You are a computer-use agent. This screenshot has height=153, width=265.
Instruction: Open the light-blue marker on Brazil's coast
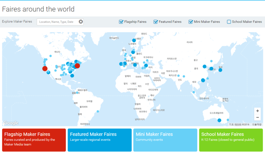pyautogui.click(x=98, y=111)
